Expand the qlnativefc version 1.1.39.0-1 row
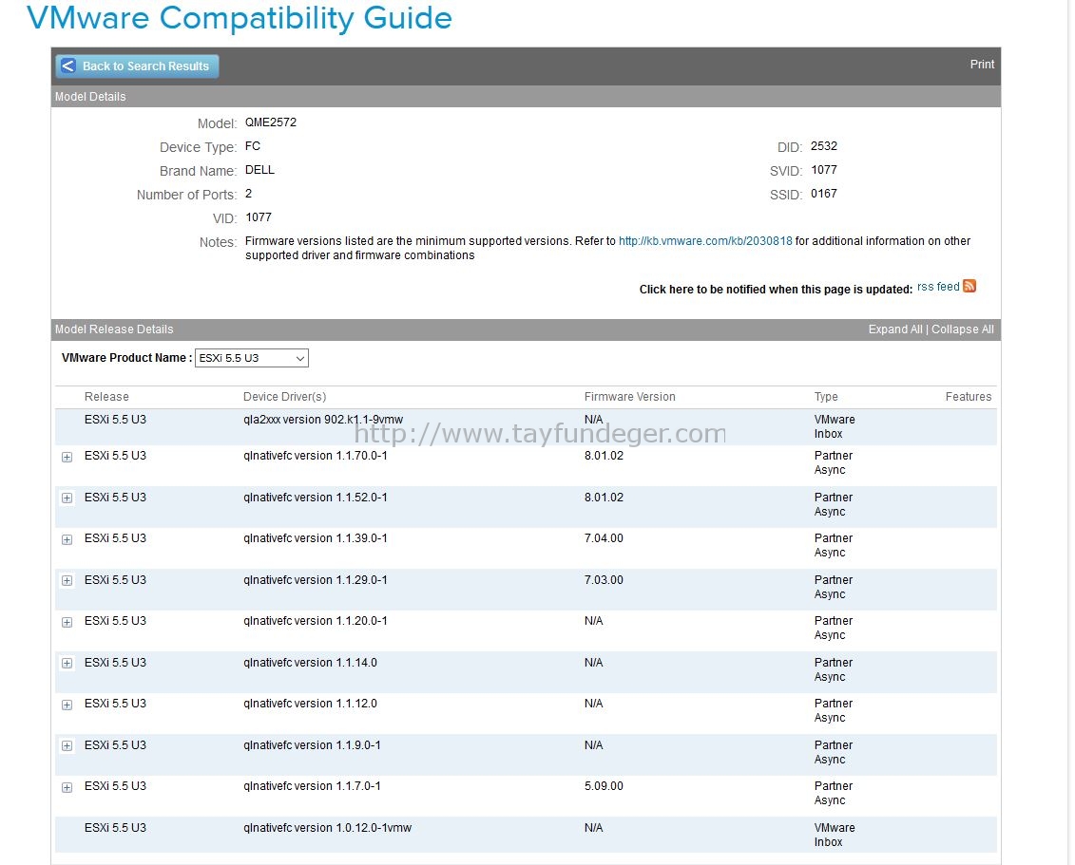 coord(67,539)
